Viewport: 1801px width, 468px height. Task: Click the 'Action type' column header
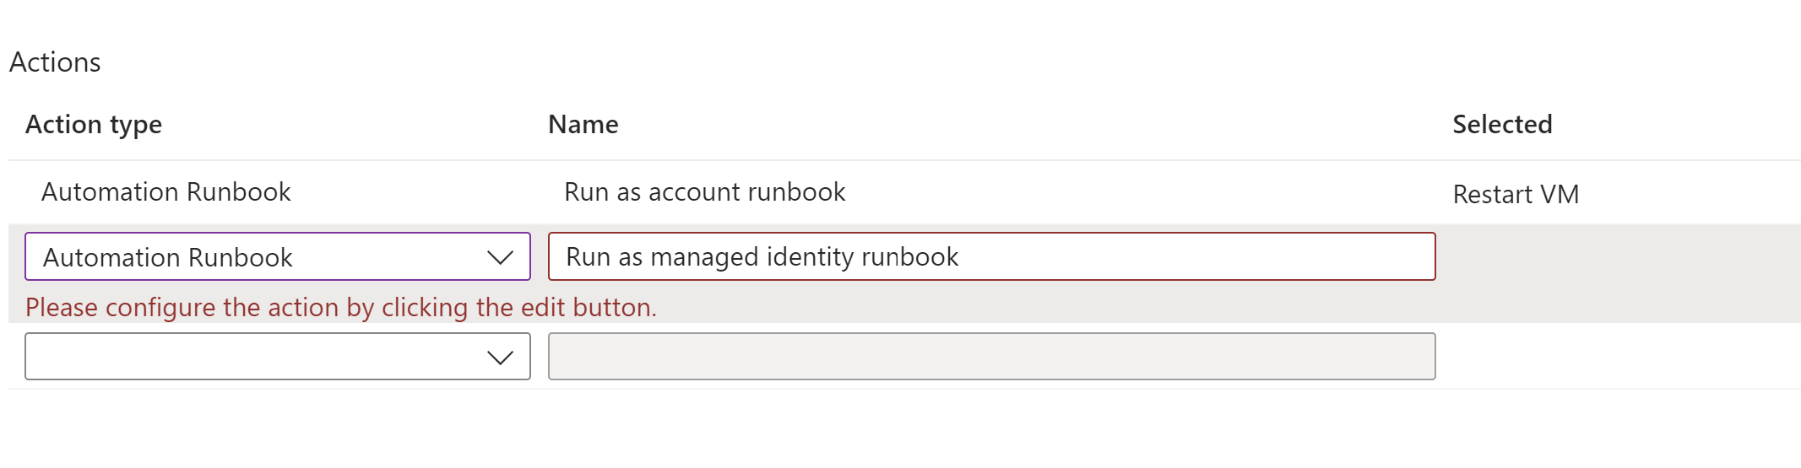94,125
